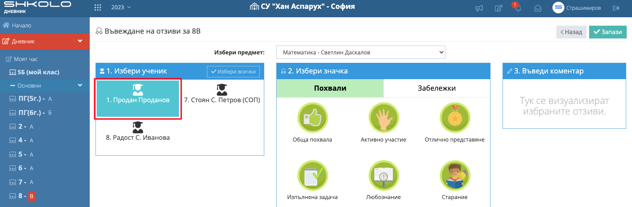Open the subject selection dropdown
The height and width of the screenshot is (207, 632).
[361, 52]
